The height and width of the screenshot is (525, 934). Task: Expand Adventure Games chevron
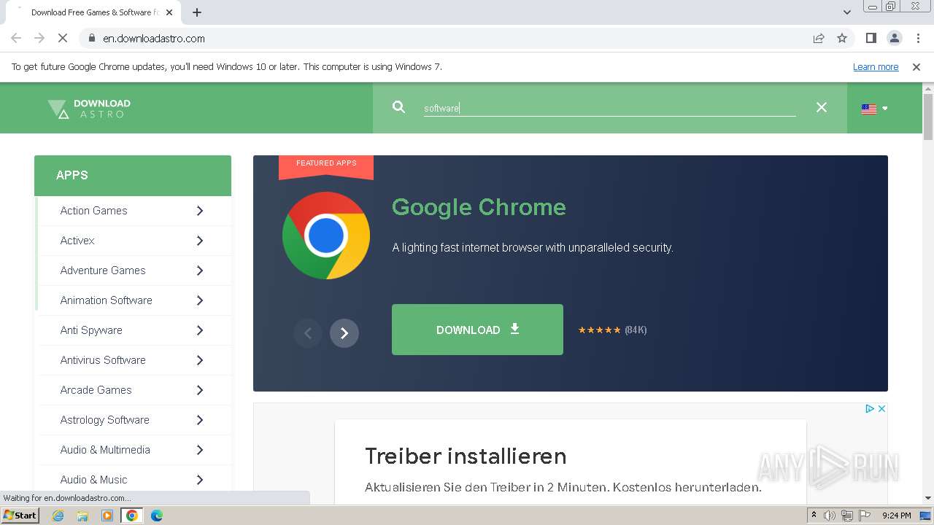pyautogui.click(x=200, y=271)
